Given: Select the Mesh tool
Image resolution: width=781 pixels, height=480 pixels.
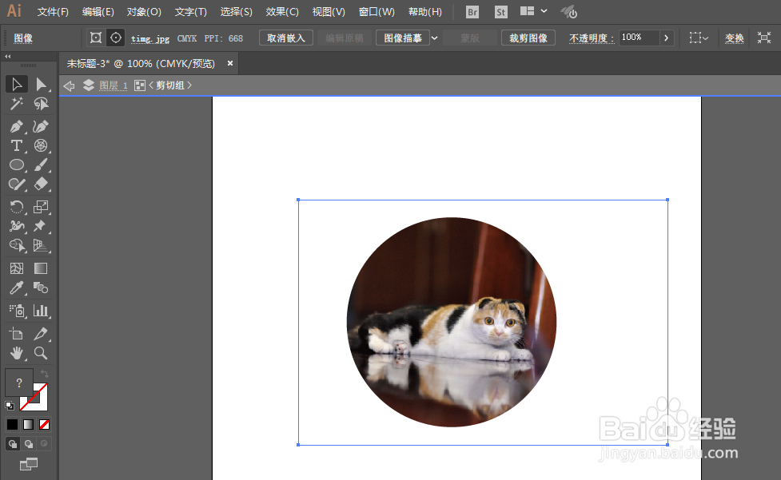Looking at the screenshot, I should pos(17,268).
